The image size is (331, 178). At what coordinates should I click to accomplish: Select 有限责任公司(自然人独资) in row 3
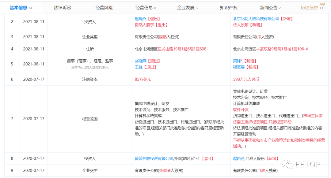157,37
